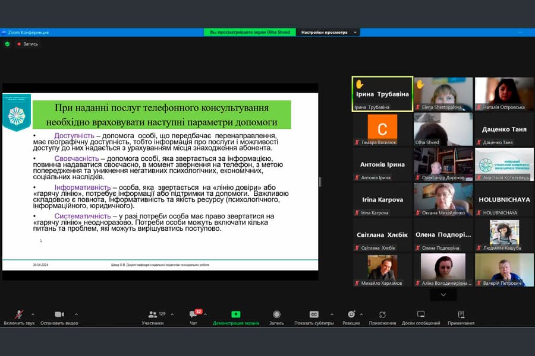Expand video options arrow beside camera
The image size is (535, 356).
76,314
